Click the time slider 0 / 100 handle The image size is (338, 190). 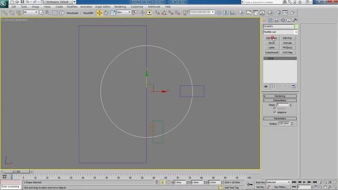click(16, 172)
